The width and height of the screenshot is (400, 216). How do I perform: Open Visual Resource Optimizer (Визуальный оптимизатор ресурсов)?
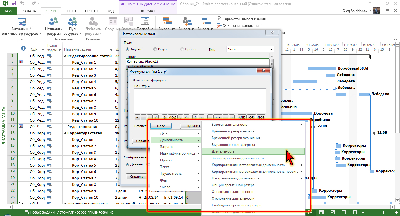(x=21, y=26)
